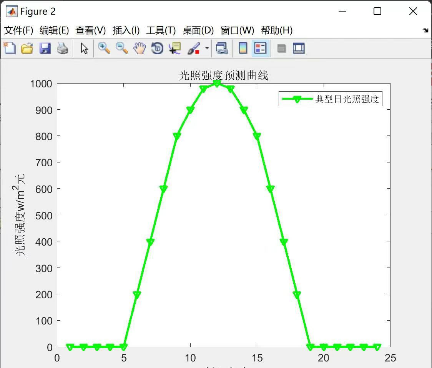This screenshot has width=432, height=368.
Task: Minimize the Figure 2 window
Action: [342, 11]
